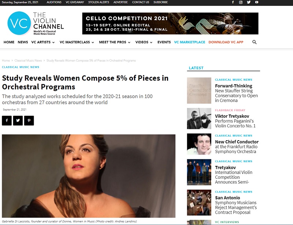The width and height of the screenshot is (293, 225).
Task: Open the YouTube icon in the top bar
Action: click(x=257, y=2)
